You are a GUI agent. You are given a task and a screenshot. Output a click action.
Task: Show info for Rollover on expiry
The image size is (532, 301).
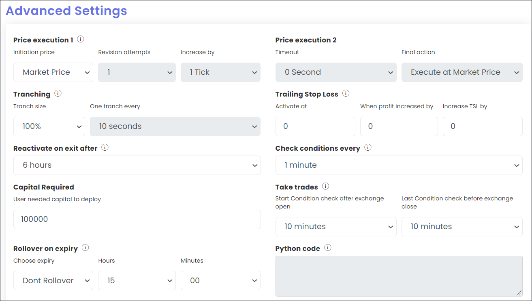coord(85,248)
